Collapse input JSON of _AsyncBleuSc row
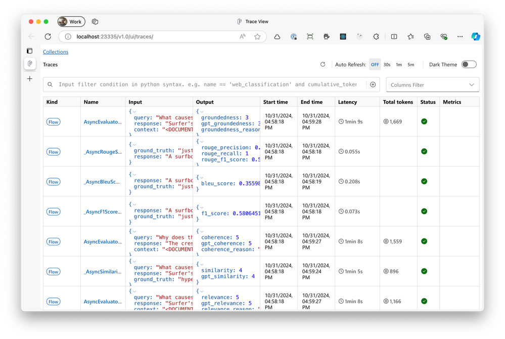Image resolution: width=505 pixels, height=339 pixels. click(134, 175)
